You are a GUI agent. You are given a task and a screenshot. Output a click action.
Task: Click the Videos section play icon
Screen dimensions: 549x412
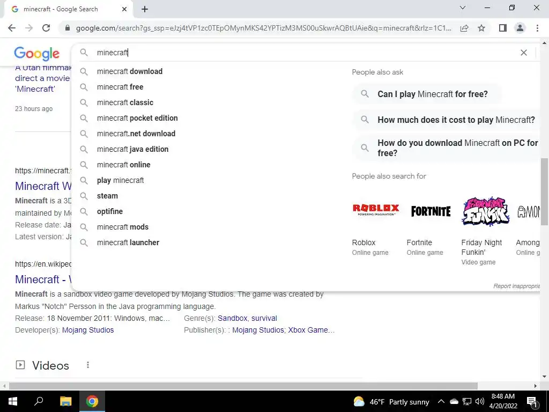(20, 365)
